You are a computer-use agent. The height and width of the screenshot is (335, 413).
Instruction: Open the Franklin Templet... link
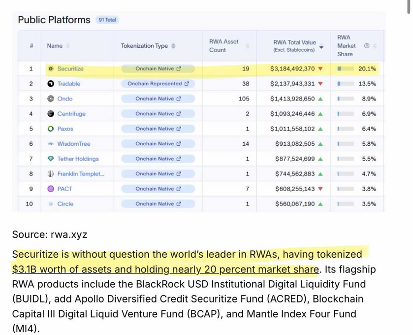(81, 174)
